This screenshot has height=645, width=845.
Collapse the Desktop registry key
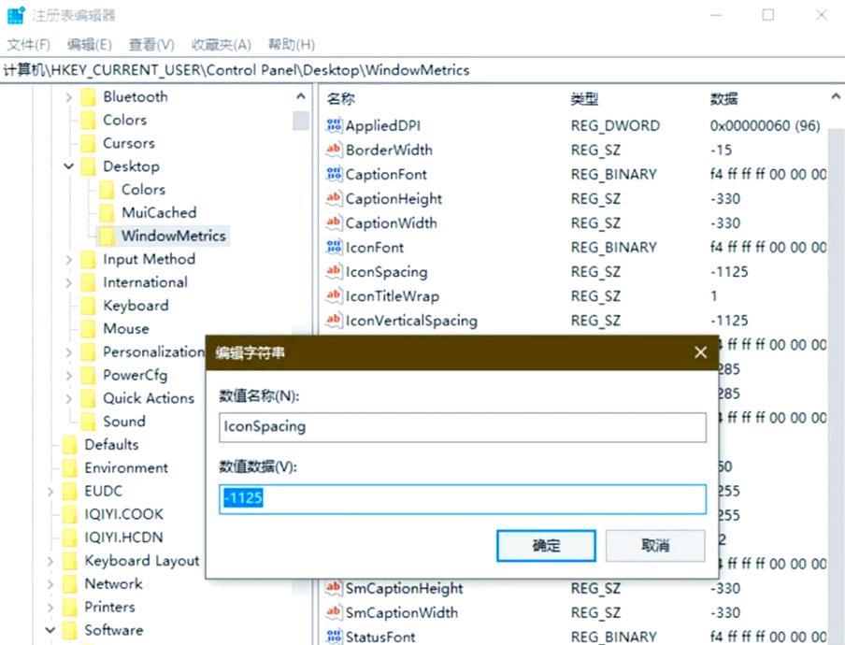[67, 165]
